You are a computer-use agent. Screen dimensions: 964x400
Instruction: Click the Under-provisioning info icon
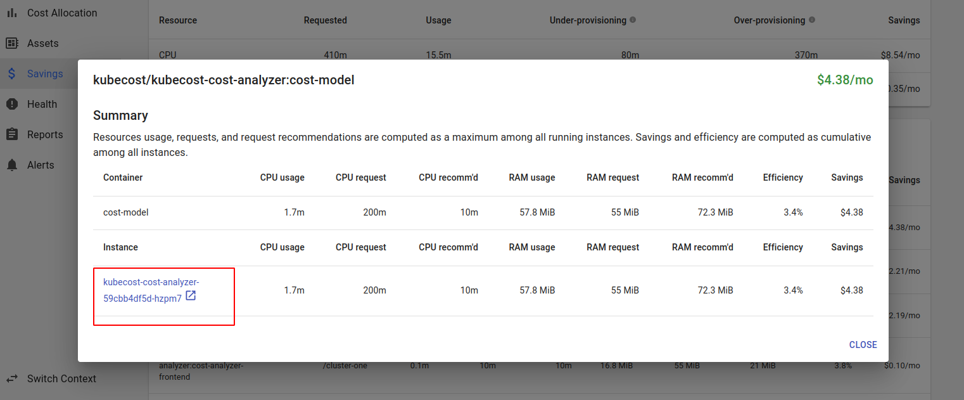tap(632, 20)
